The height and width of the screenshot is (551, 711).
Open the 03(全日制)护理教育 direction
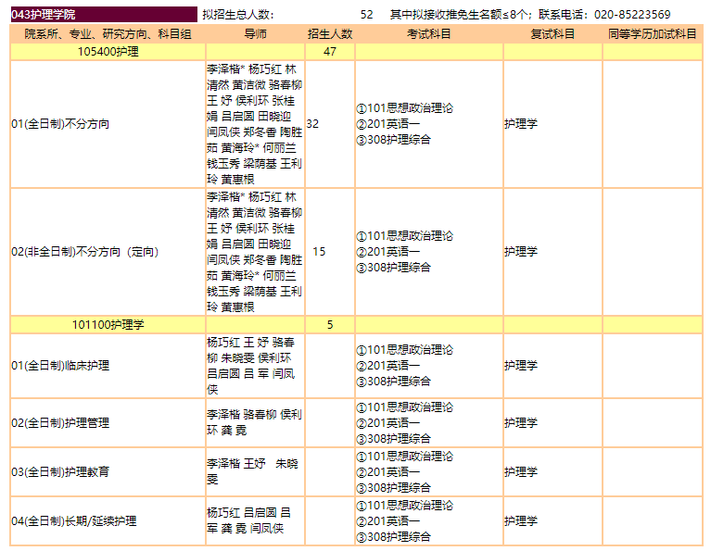click(60, 471)
